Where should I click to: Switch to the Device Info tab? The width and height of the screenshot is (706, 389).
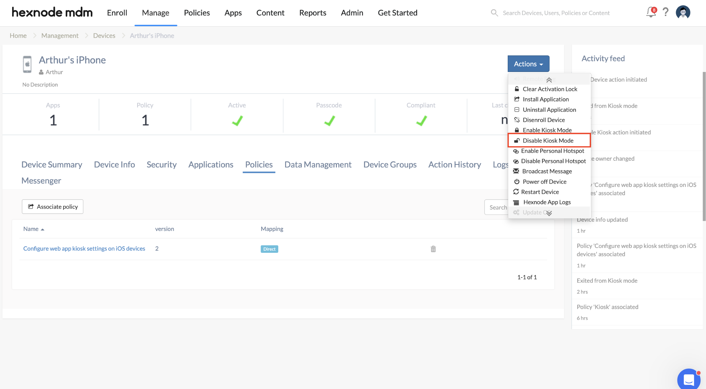coord(114,164)
